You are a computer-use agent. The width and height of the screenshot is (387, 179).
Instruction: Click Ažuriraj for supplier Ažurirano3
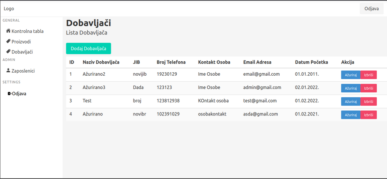coord(351,88)
